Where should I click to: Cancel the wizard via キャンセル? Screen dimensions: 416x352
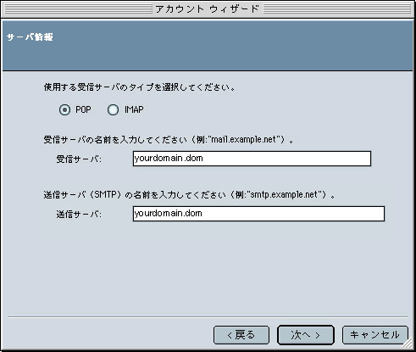pos(375,335)
